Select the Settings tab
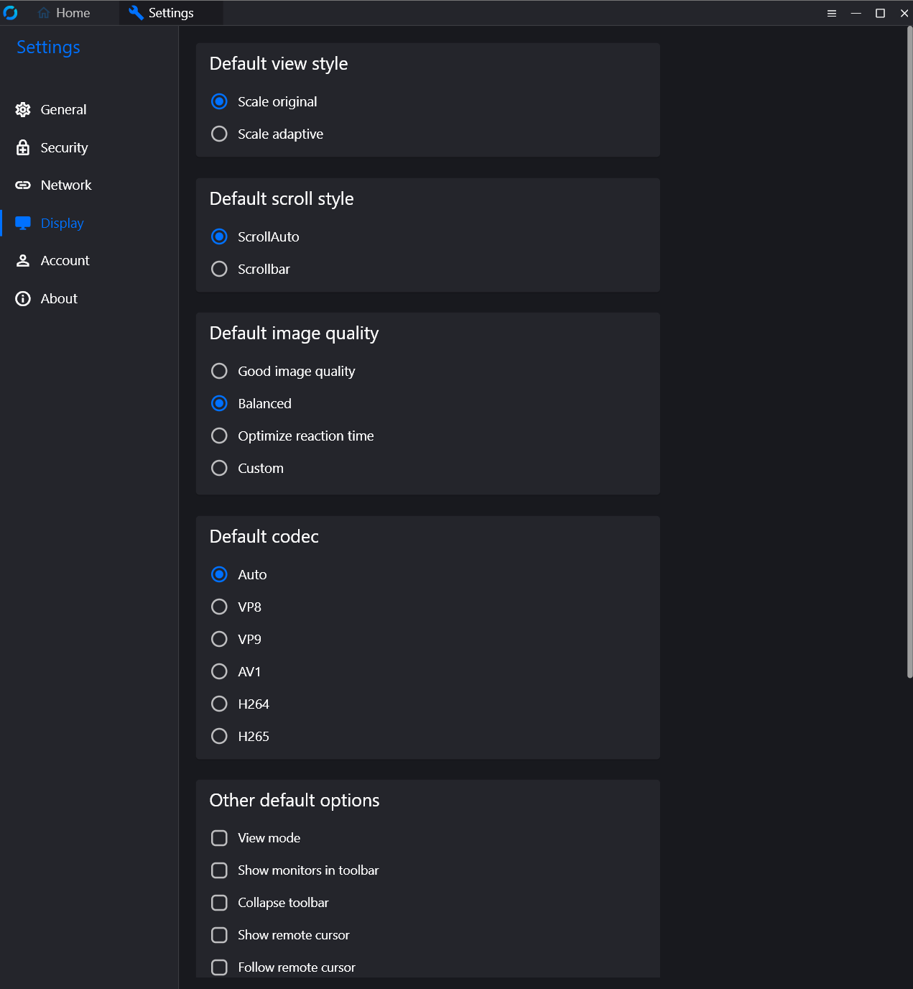This screenshot has width=913, height=989. point(162,13)
